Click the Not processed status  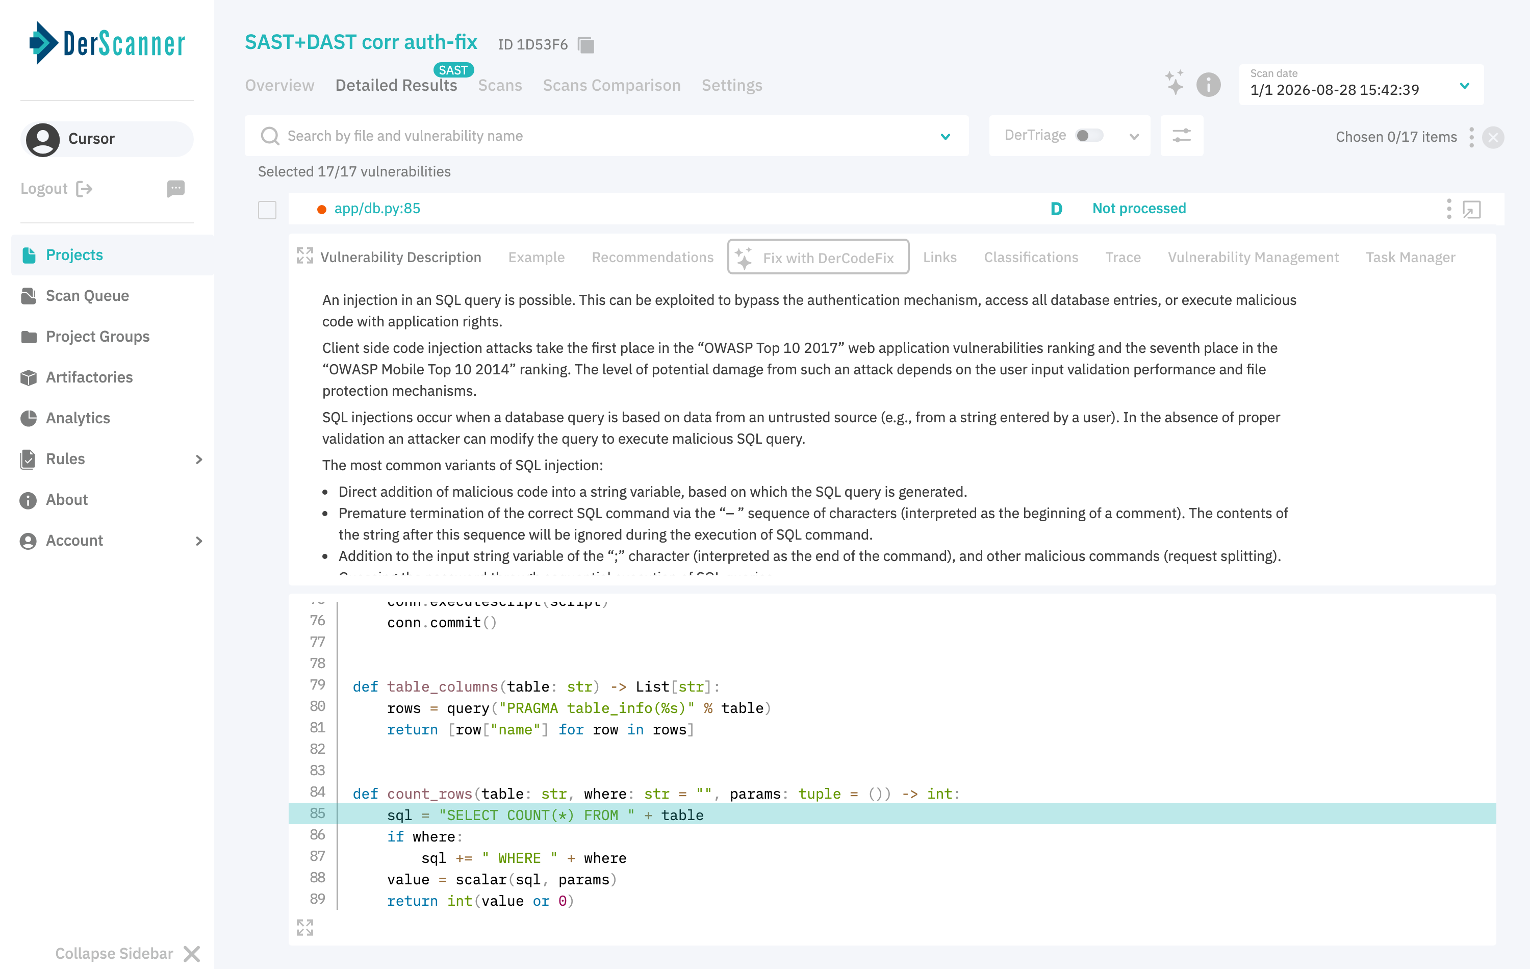1139,209
